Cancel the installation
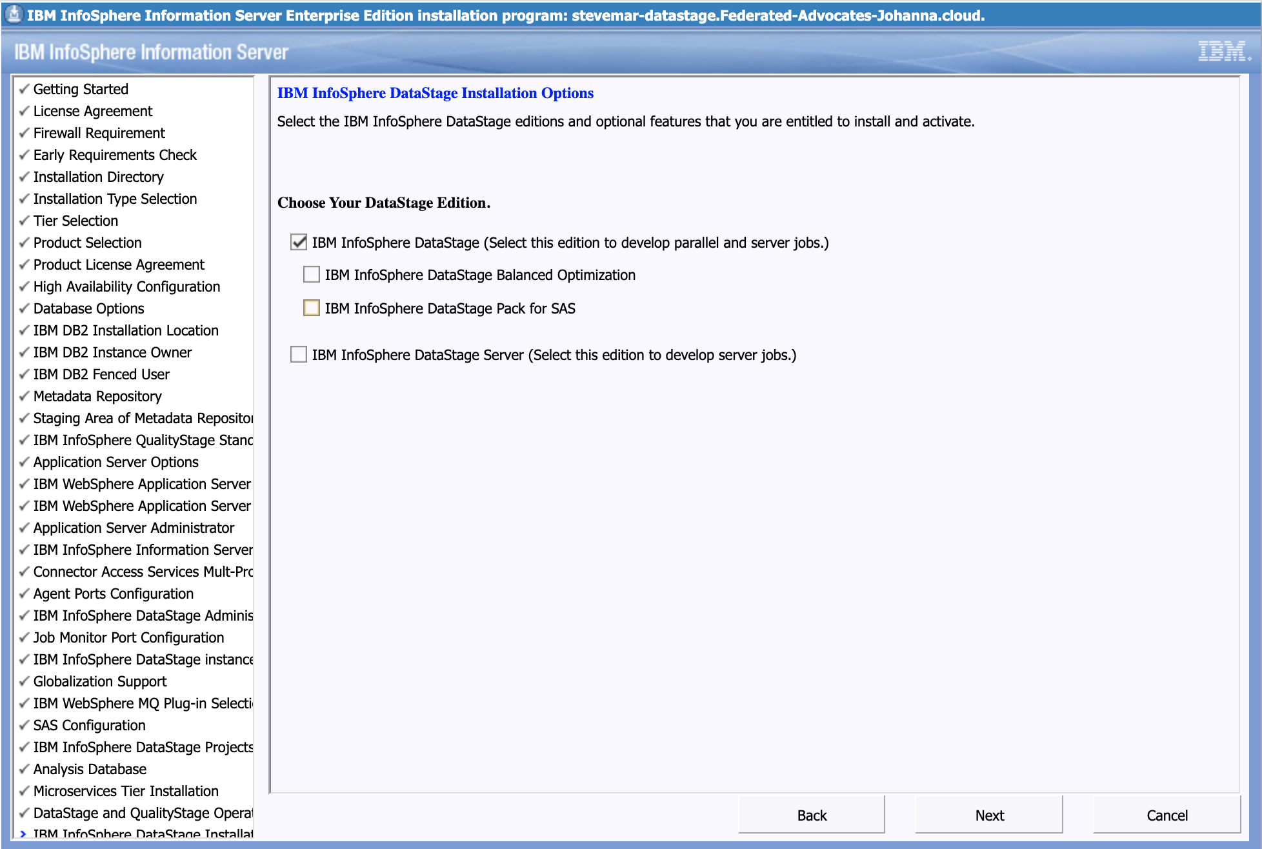Image resolution: width=1262 pixels, height=849 pixels. (1167, 815)
